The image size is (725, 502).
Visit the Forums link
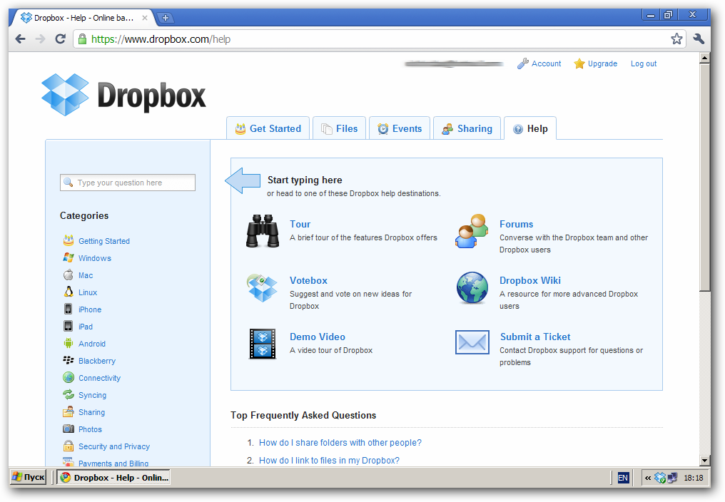pyautogui.click(x=517, y=224)
